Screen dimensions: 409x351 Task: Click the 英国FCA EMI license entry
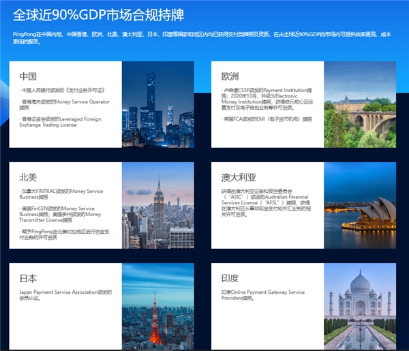pyautogui.click(x=267, y=119)
